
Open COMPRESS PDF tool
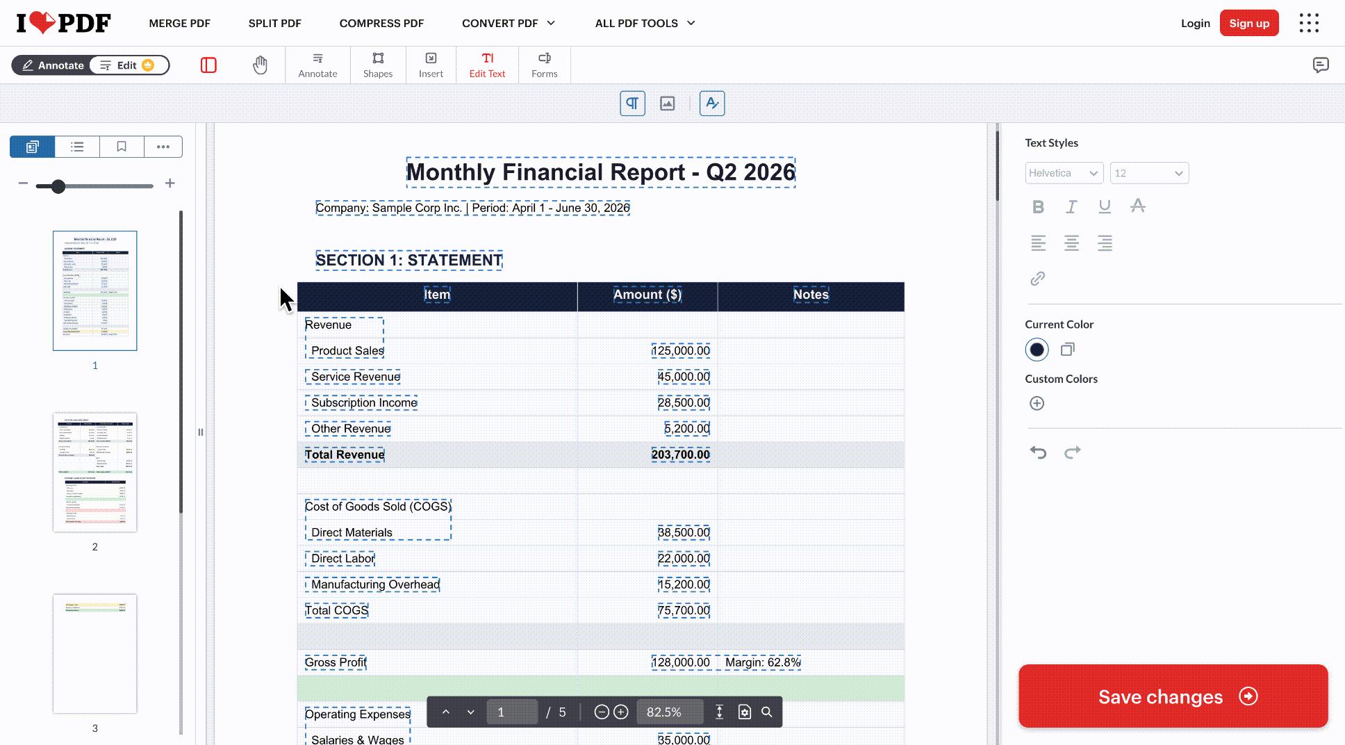[x=381, y=23]
